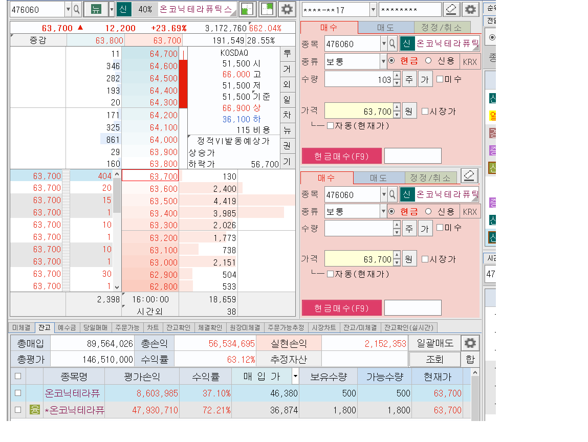Open the 체결확인 tab

coord(210,327)
